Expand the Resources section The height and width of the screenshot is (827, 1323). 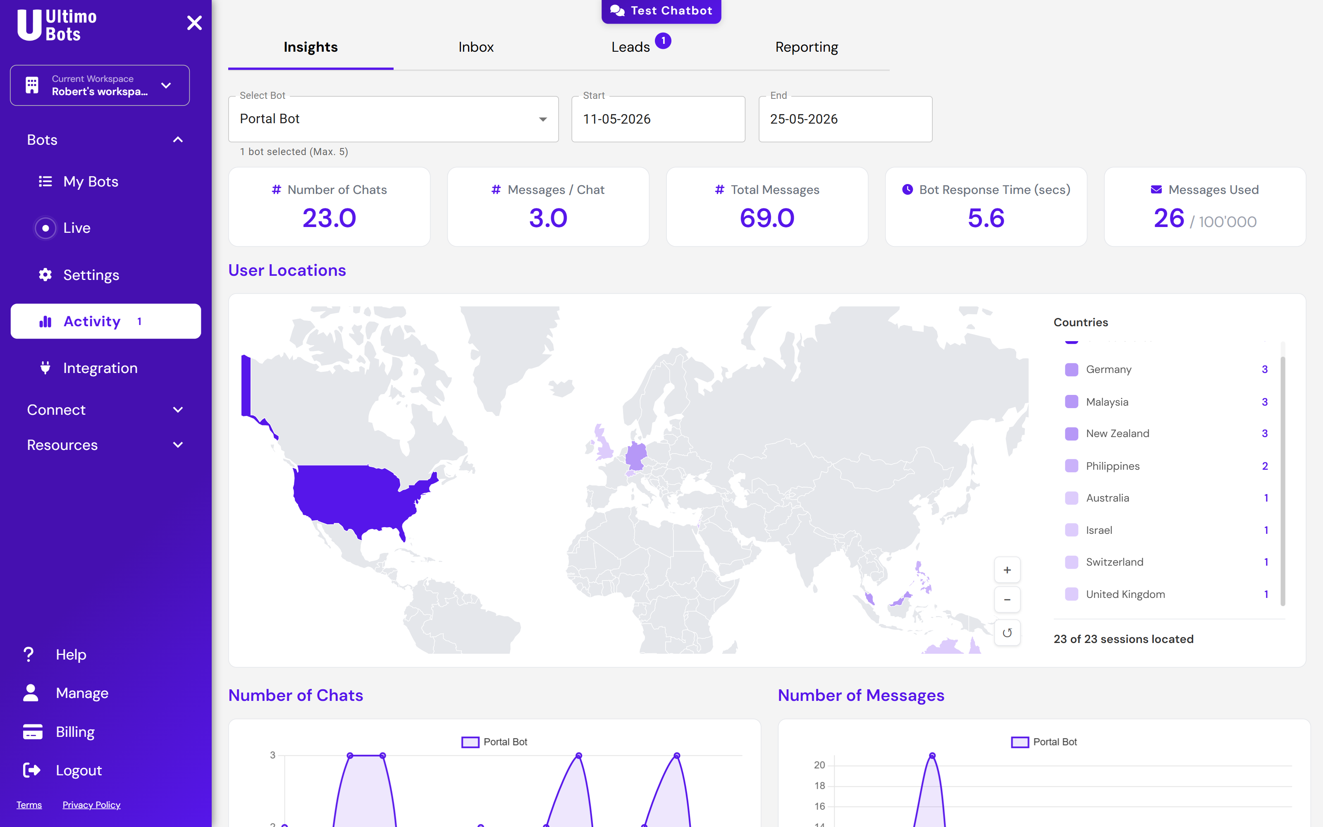(x=105, y=445)
